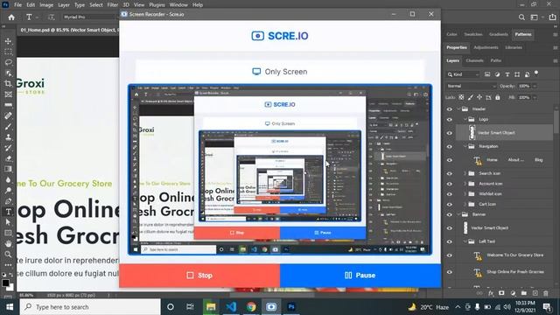This screenshot has height=315, width=560.
Task: Hide the Account icon group layer
Action: click(449, 184)
